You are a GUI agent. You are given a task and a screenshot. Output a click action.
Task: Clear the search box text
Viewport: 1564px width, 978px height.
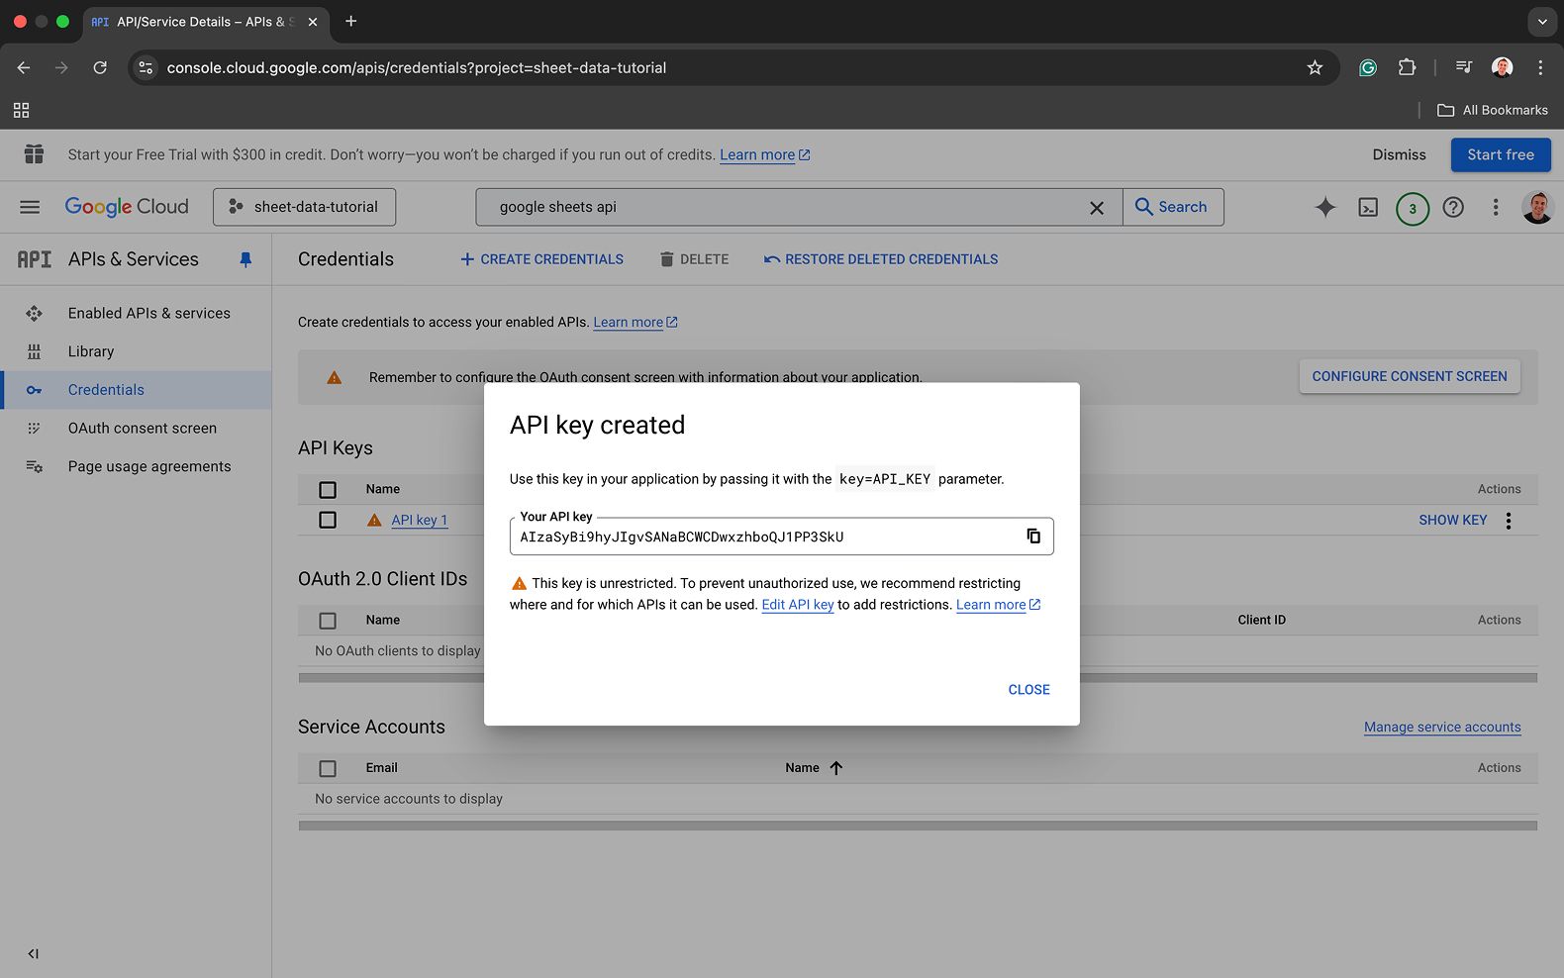tap(1097, 208)
